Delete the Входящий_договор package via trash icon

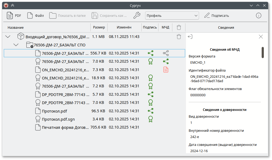pyautogui.click(x=179, y=37)
